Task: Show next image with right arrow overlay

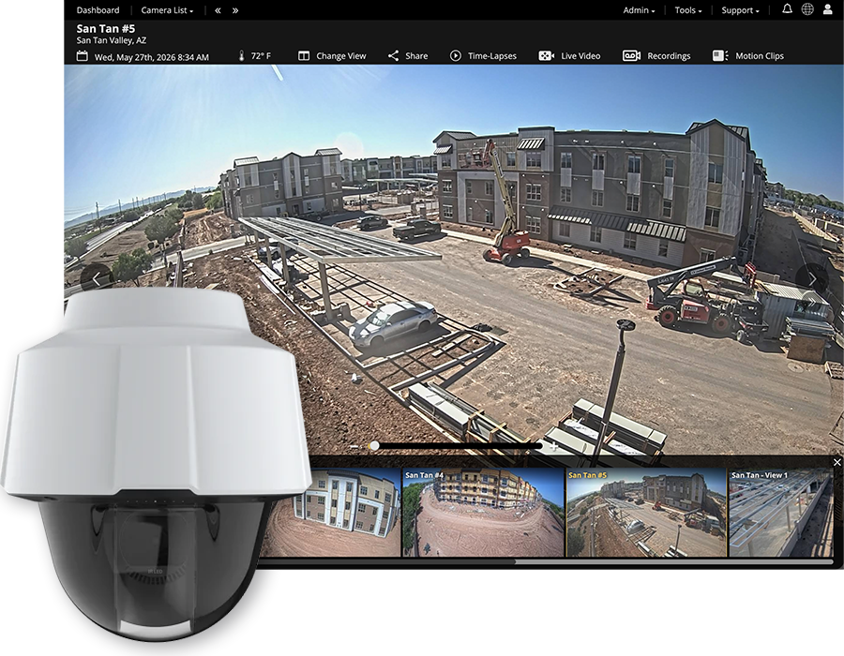Action: (812, 279)
